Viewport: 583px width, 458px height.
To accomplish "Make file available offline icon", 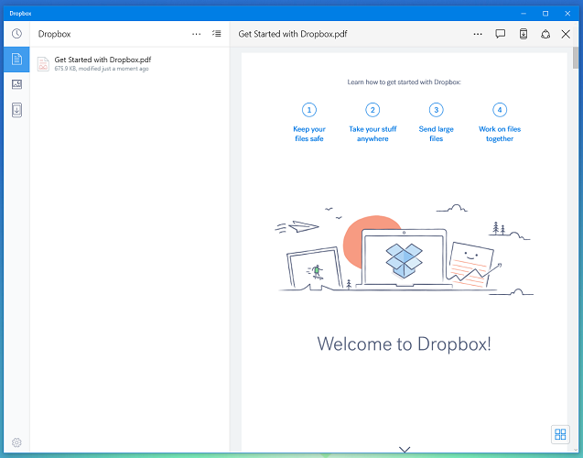I will [x=524, y=34].
